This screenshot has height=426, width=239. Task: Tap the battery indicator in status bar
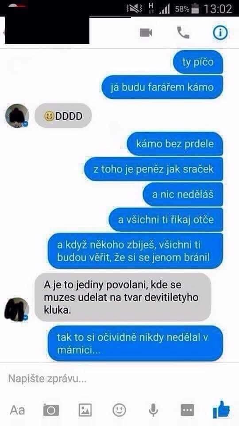pos(195,9)
